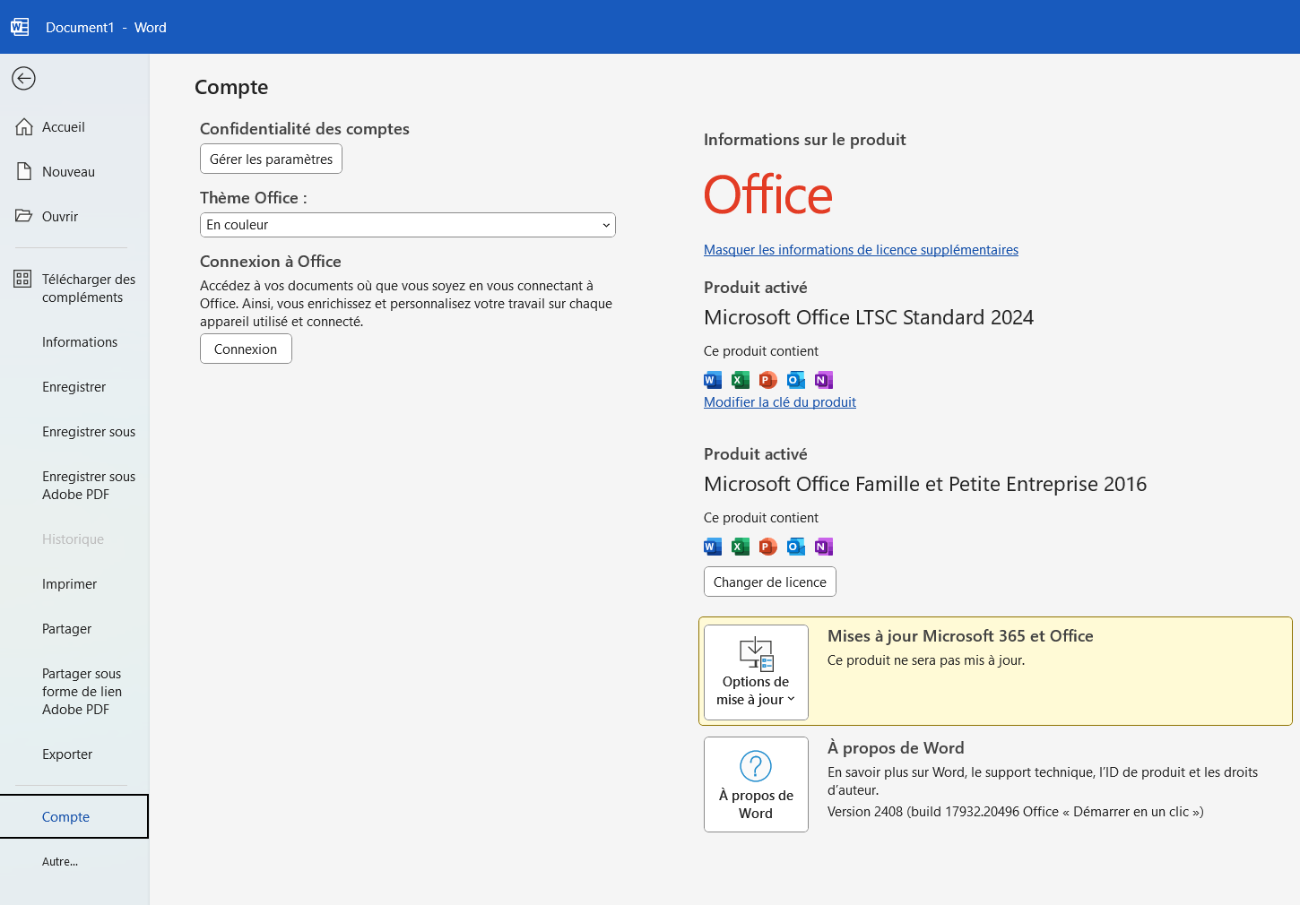Click the Document1 - Word title text

click(106, 27)
